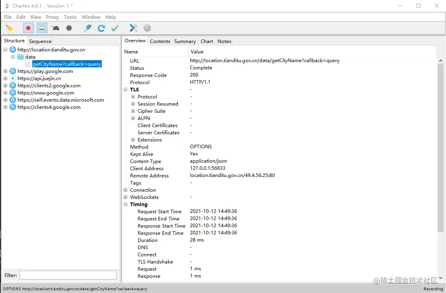Expand the WebSockets row
Image resolution: width=446 pixels, height=293 pixels.
[x=125, y=197]
